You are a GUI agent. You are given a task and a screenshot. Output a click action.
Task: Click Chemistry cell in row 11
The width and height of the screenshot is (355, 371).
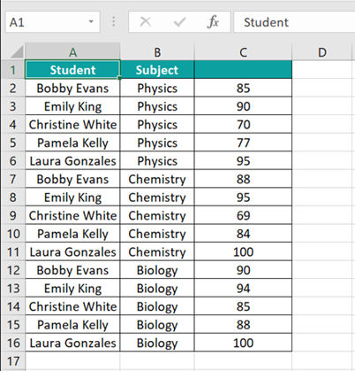tap(157, 251)
